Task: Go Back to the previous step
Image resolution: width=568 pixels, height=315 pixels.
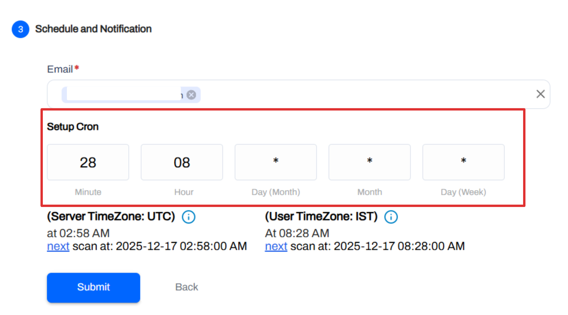Action: coord(187,287)
